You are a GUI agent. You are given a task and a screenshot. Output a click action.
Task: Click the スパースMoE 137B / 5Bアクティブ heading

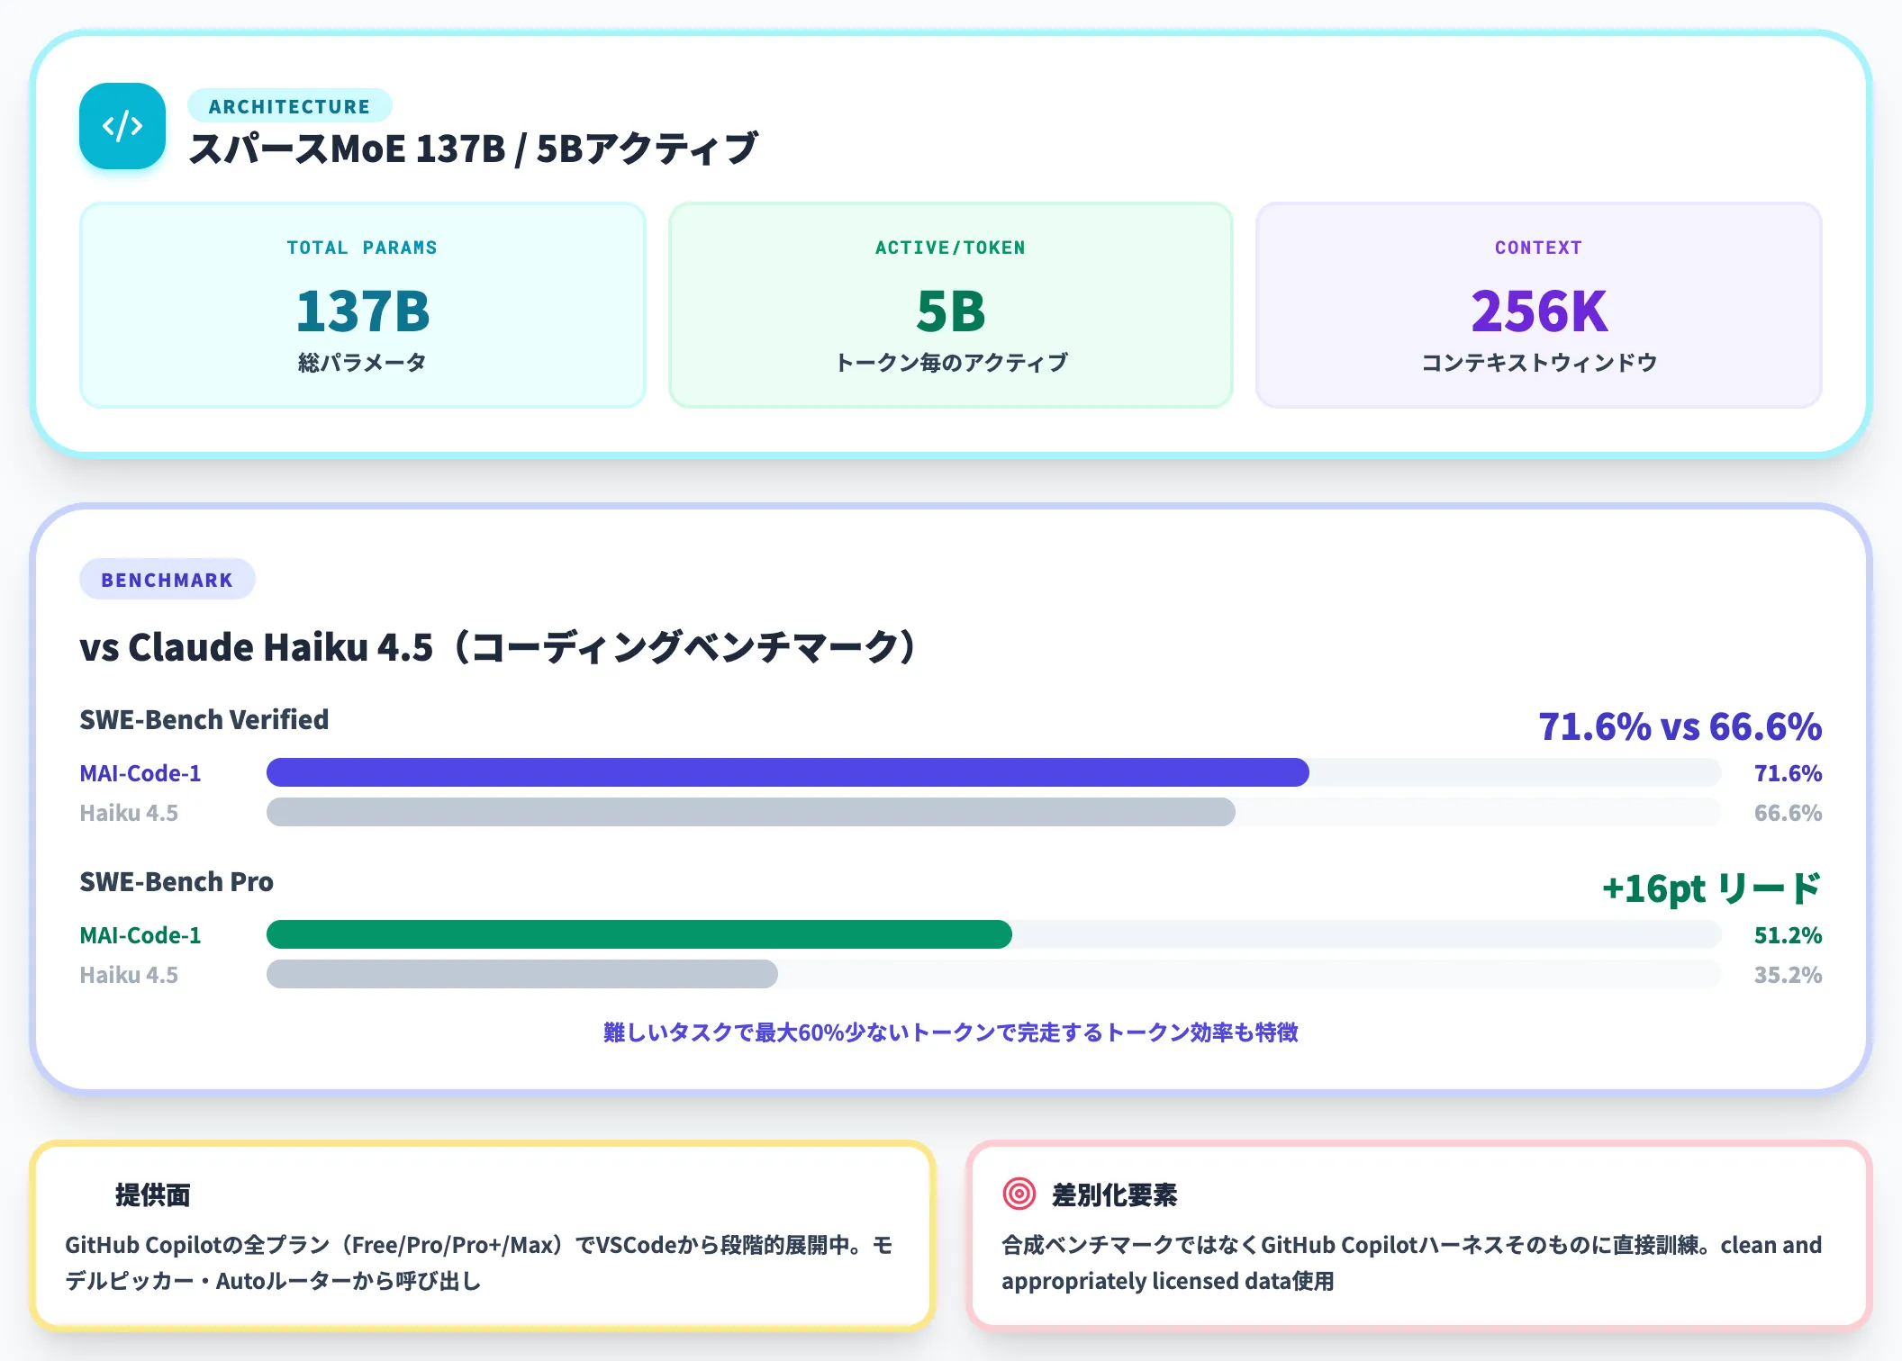point(473,149)
